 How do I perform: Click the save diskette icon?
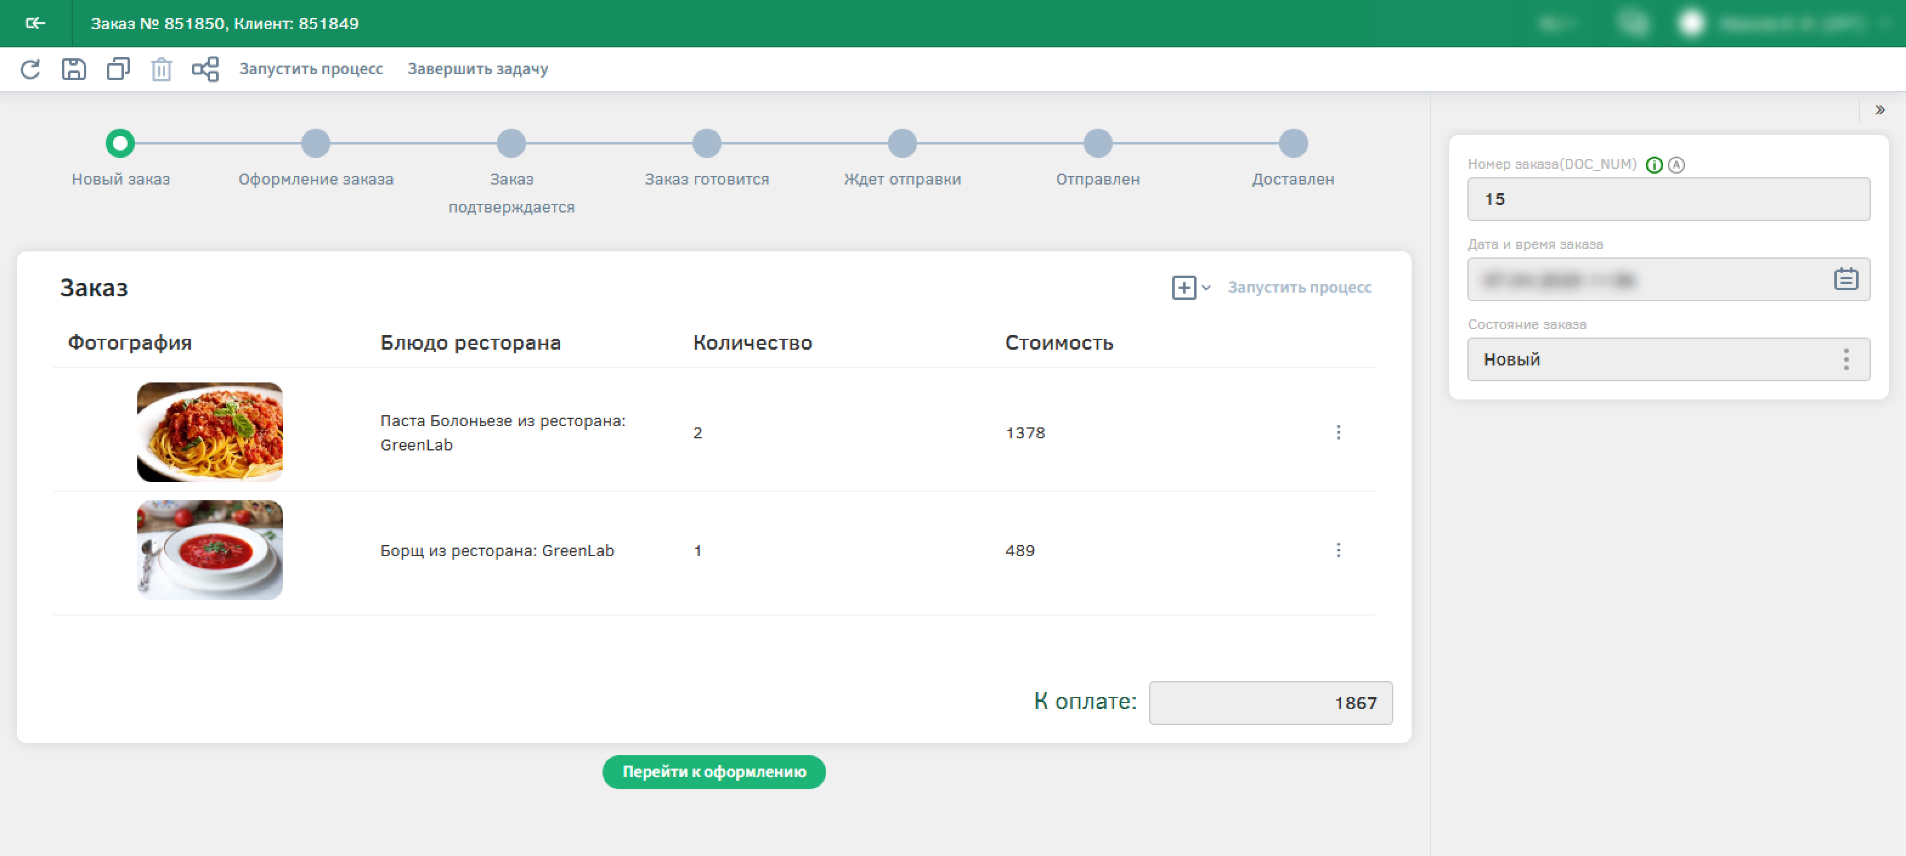point(73,69)
